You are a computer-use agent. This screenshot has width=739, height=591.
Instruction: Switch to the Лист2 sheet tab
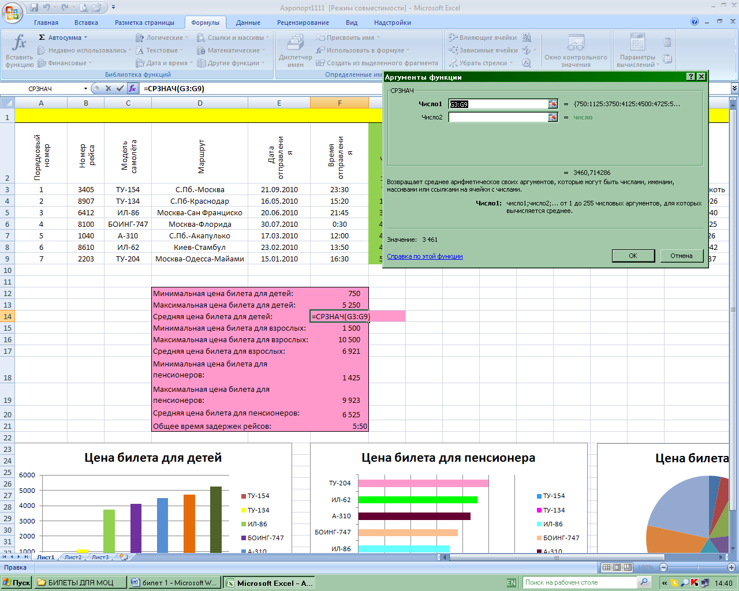click(73, 557)
